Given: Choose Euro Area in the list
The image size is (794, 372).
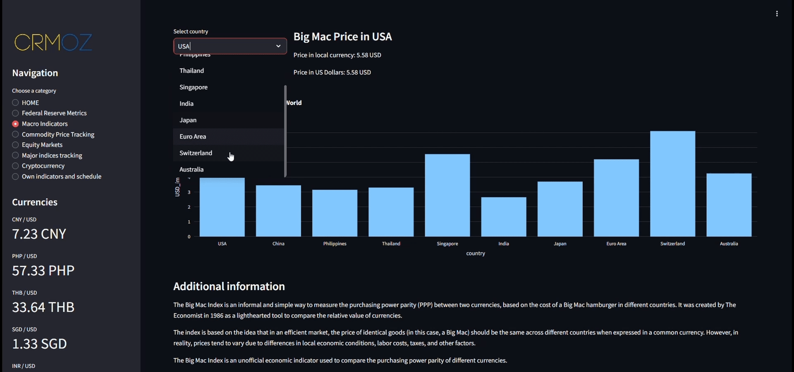Looking at the screenshot, I should [x=193, y=137].
